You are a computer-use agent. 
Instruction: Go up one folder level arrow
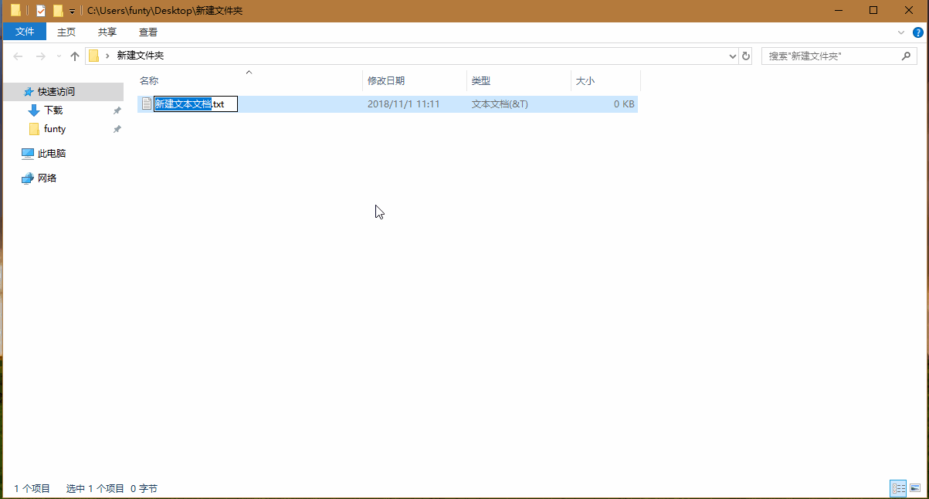point(75,56)
